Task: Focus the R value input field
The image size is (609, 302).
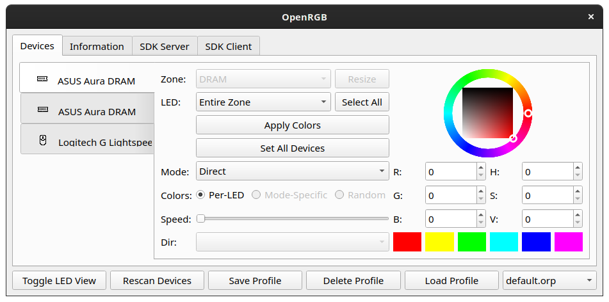Action: [x=451, y=171]
